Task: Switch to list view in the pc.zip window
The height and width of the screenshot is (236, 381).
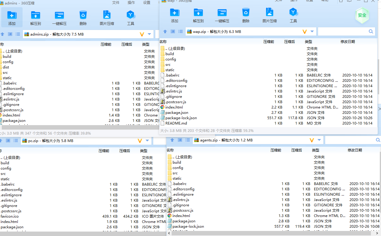Action: [16, 141]
